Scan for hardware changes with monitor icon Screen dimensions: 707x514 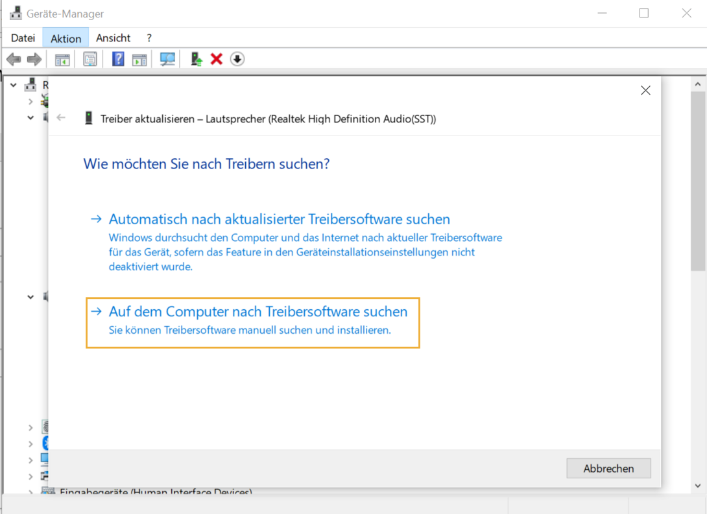(167, 60)
